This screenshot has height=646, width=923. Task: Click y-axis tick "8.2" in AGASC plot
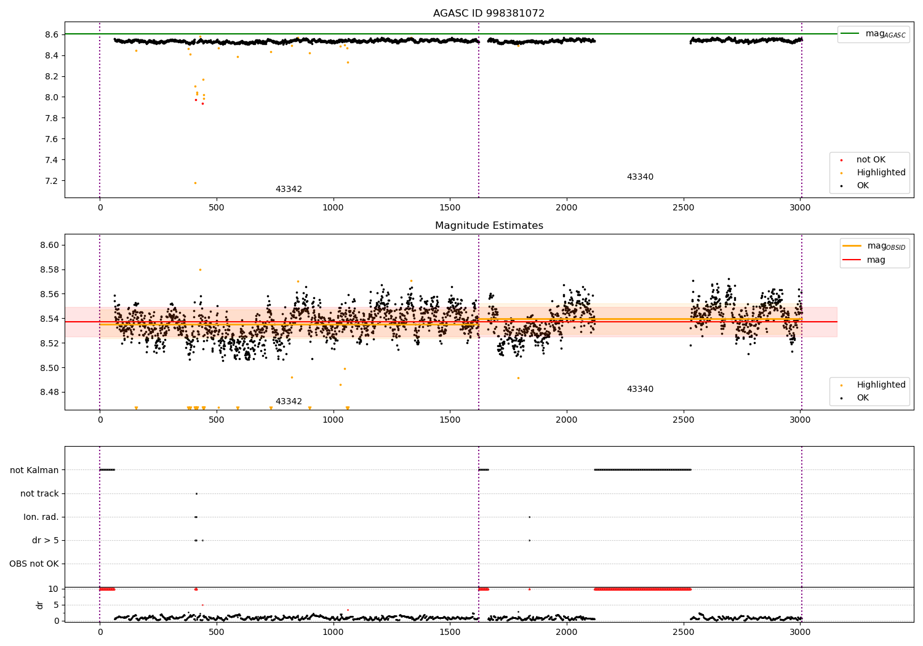point(52,77)
